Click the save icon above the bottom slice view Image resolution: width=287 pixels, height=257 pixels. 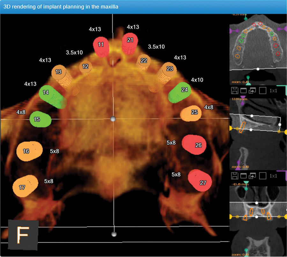234,176
